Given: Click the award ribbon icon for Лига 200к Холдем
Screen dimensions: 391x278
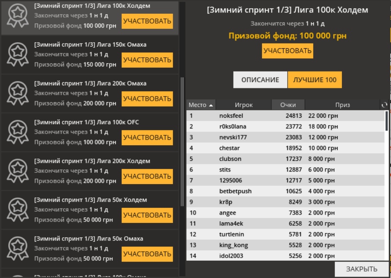Looking at the screenshot, I should 18,172.
